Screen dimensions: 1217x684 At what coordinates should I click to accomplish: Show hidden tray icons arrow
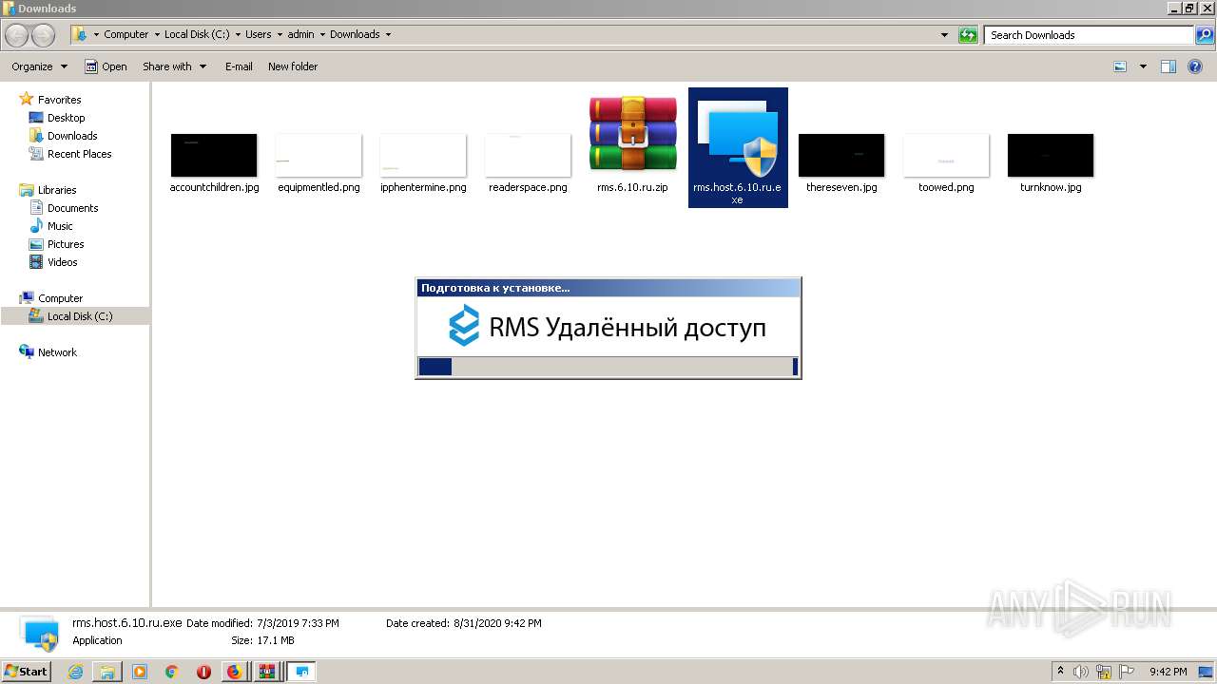coord(1061,671)
